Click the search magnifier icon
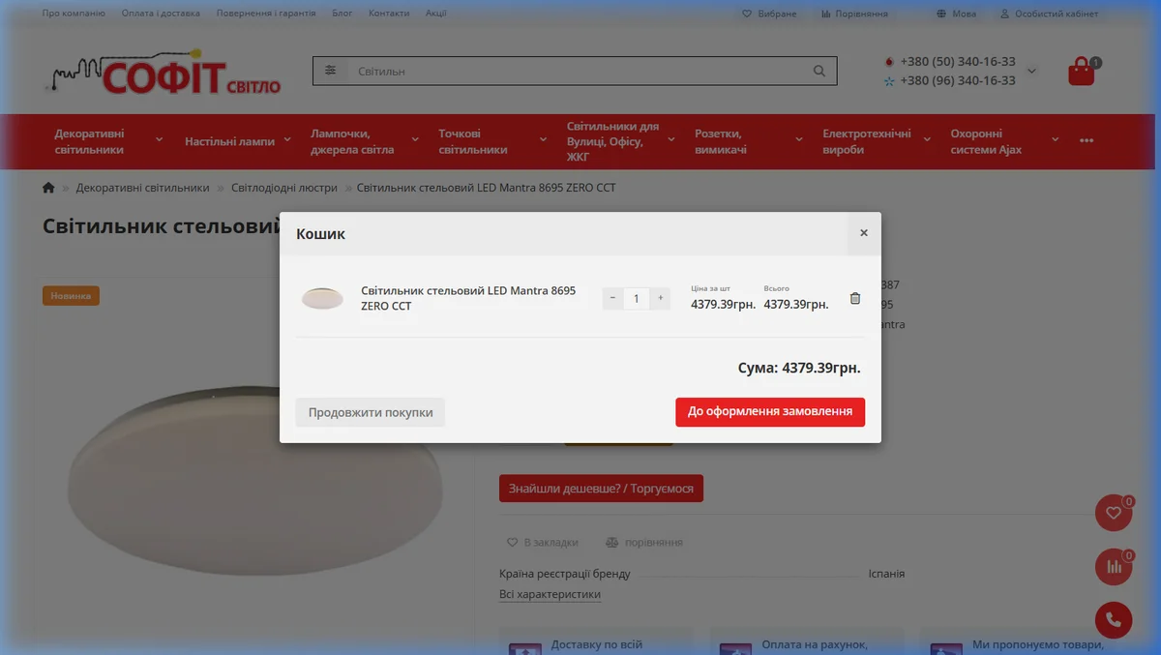This screenshot has width=1161, height=655. (x=819, y=71)
